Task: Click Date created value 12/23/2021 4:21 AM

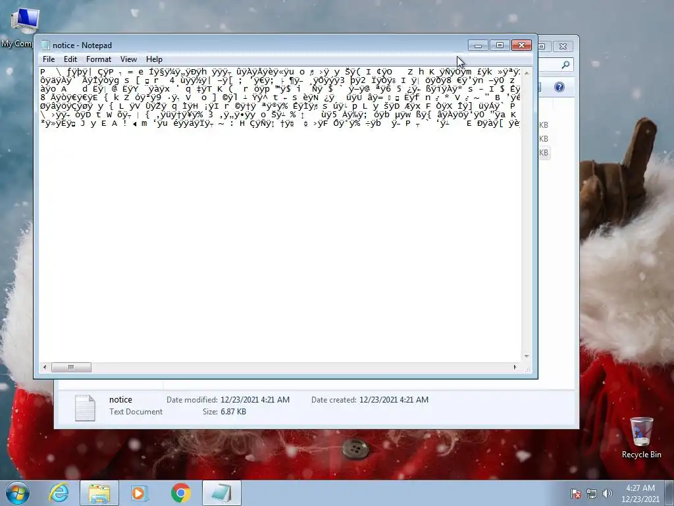Action: [394, 400]
